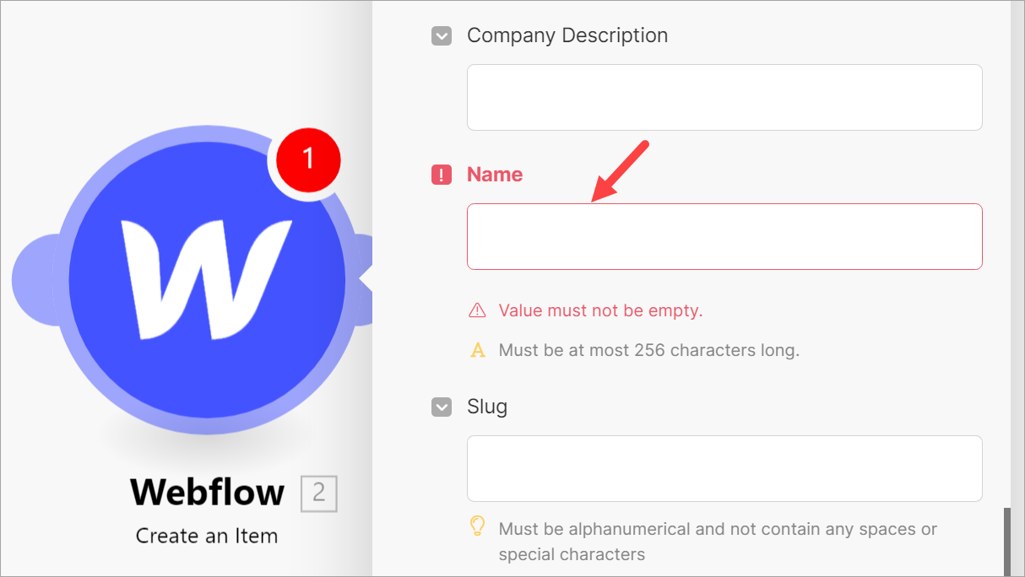This screenshot has width=1025, height=577.
Task: Select the module number 2 box
Action: tap(319, 493)
